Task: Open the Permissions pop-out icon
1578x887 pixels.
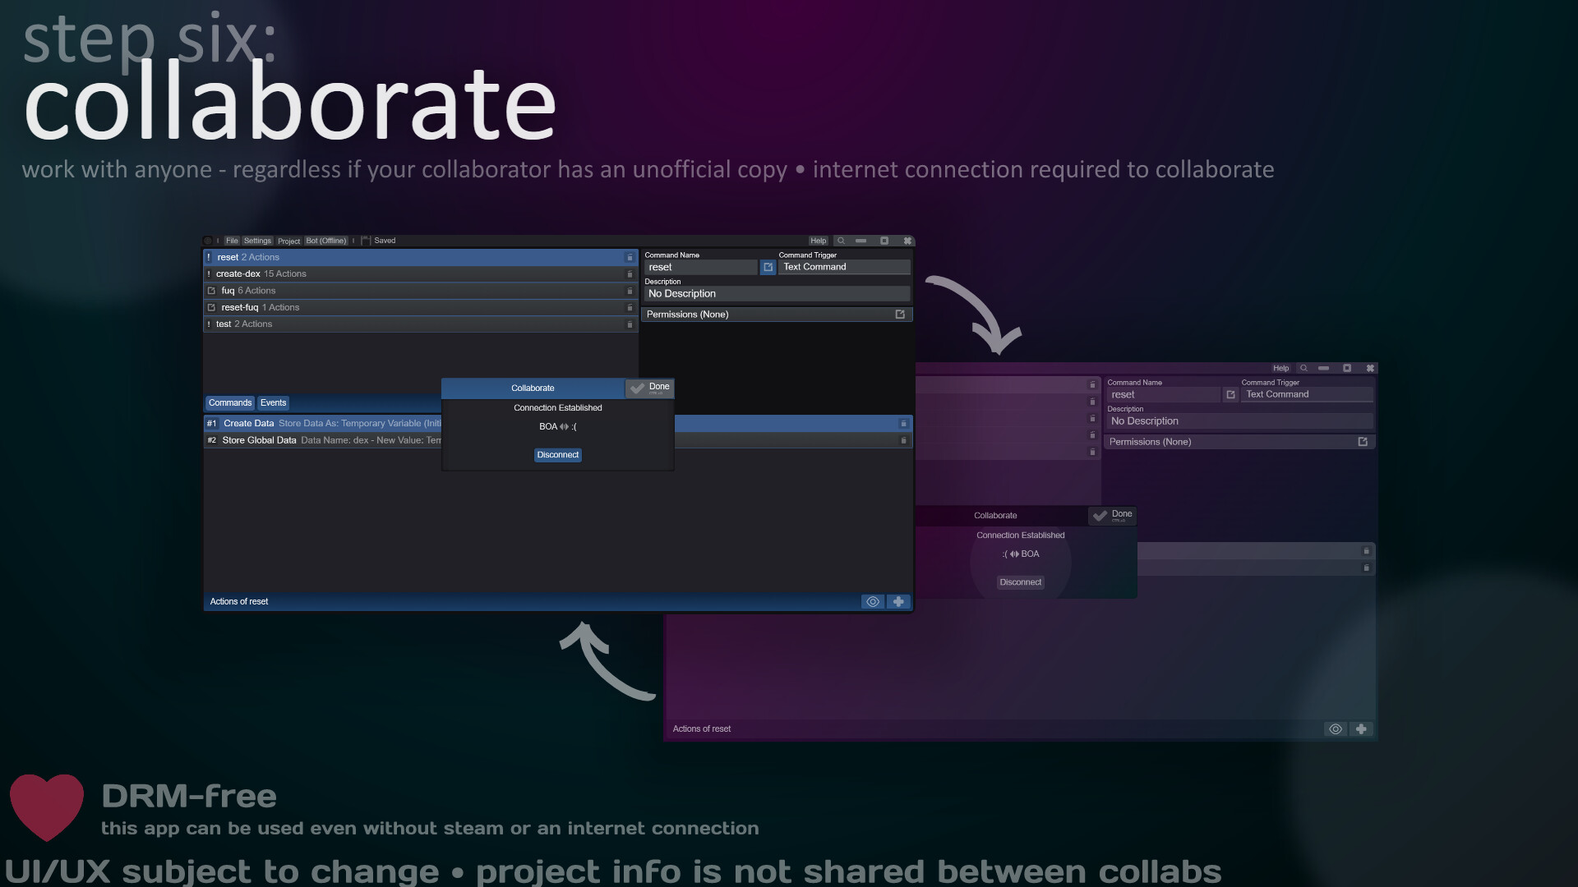Action: point(900,314)
